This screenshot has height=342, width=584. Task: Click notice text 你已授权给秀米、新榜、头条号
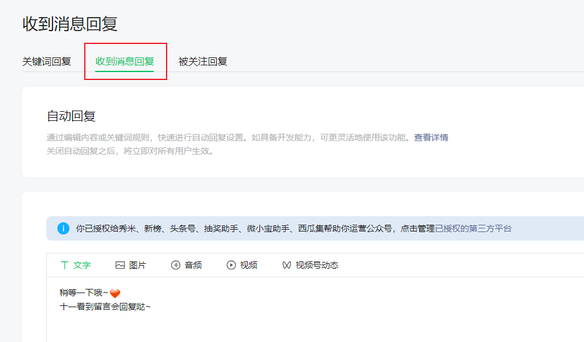[255, 228]
